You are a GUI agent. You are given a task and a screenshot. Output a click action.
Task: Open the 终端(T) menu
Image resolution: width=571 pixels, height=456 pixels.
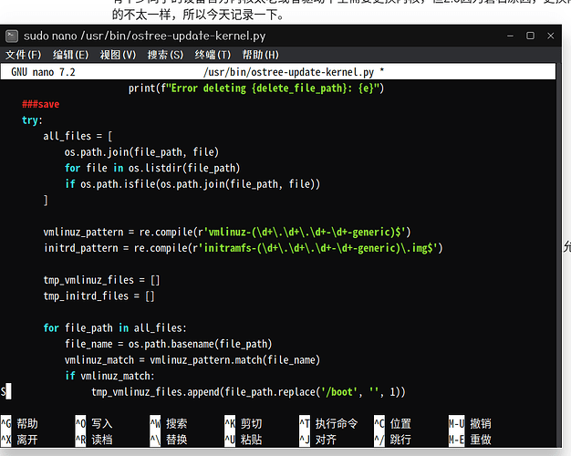point(213,55)
